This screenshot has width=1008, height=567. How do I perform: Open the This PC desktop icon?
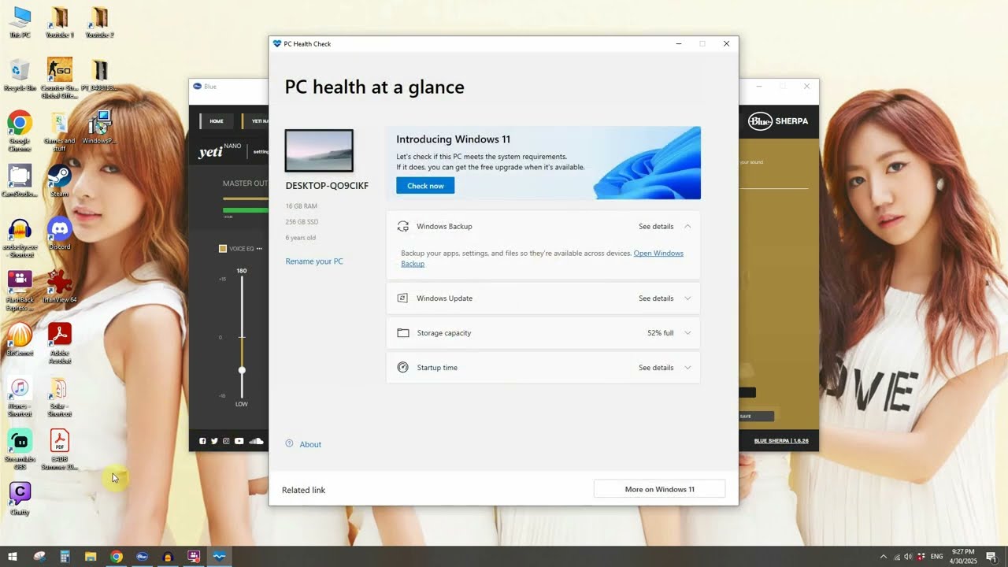pyautogui.click(x=20, y=22)
